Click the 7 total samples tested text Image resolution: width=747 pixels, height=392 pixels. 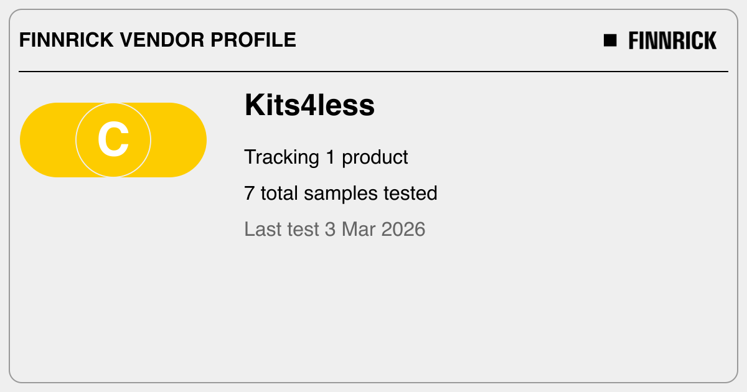pos(341,194)
